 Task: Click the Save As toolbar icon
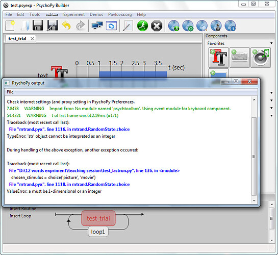point(53,25)
